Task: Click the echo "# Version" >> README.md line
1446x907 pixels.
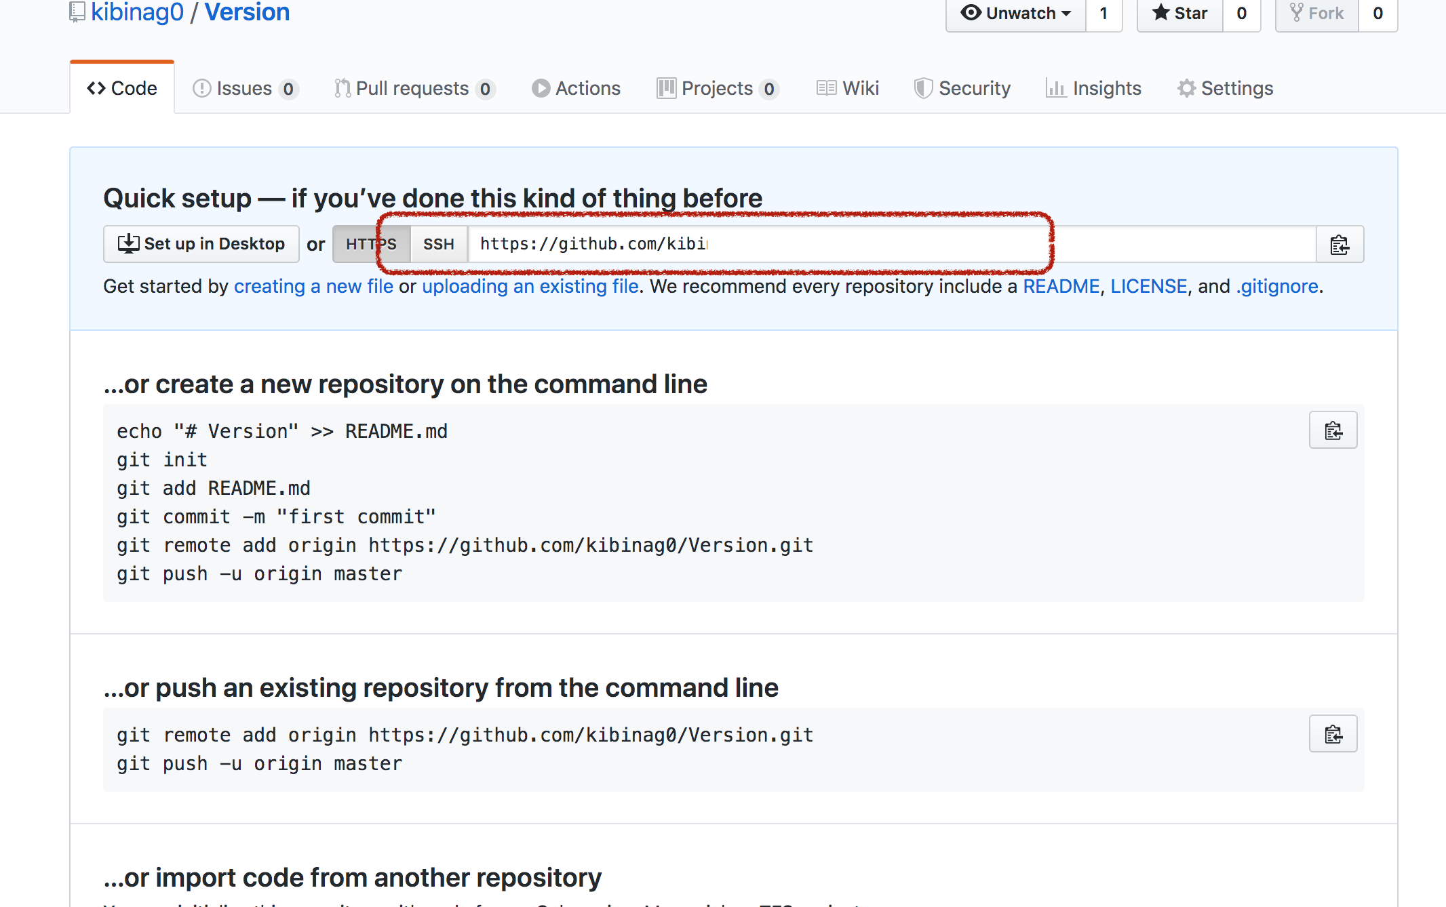Action: [x=282, y=431]
